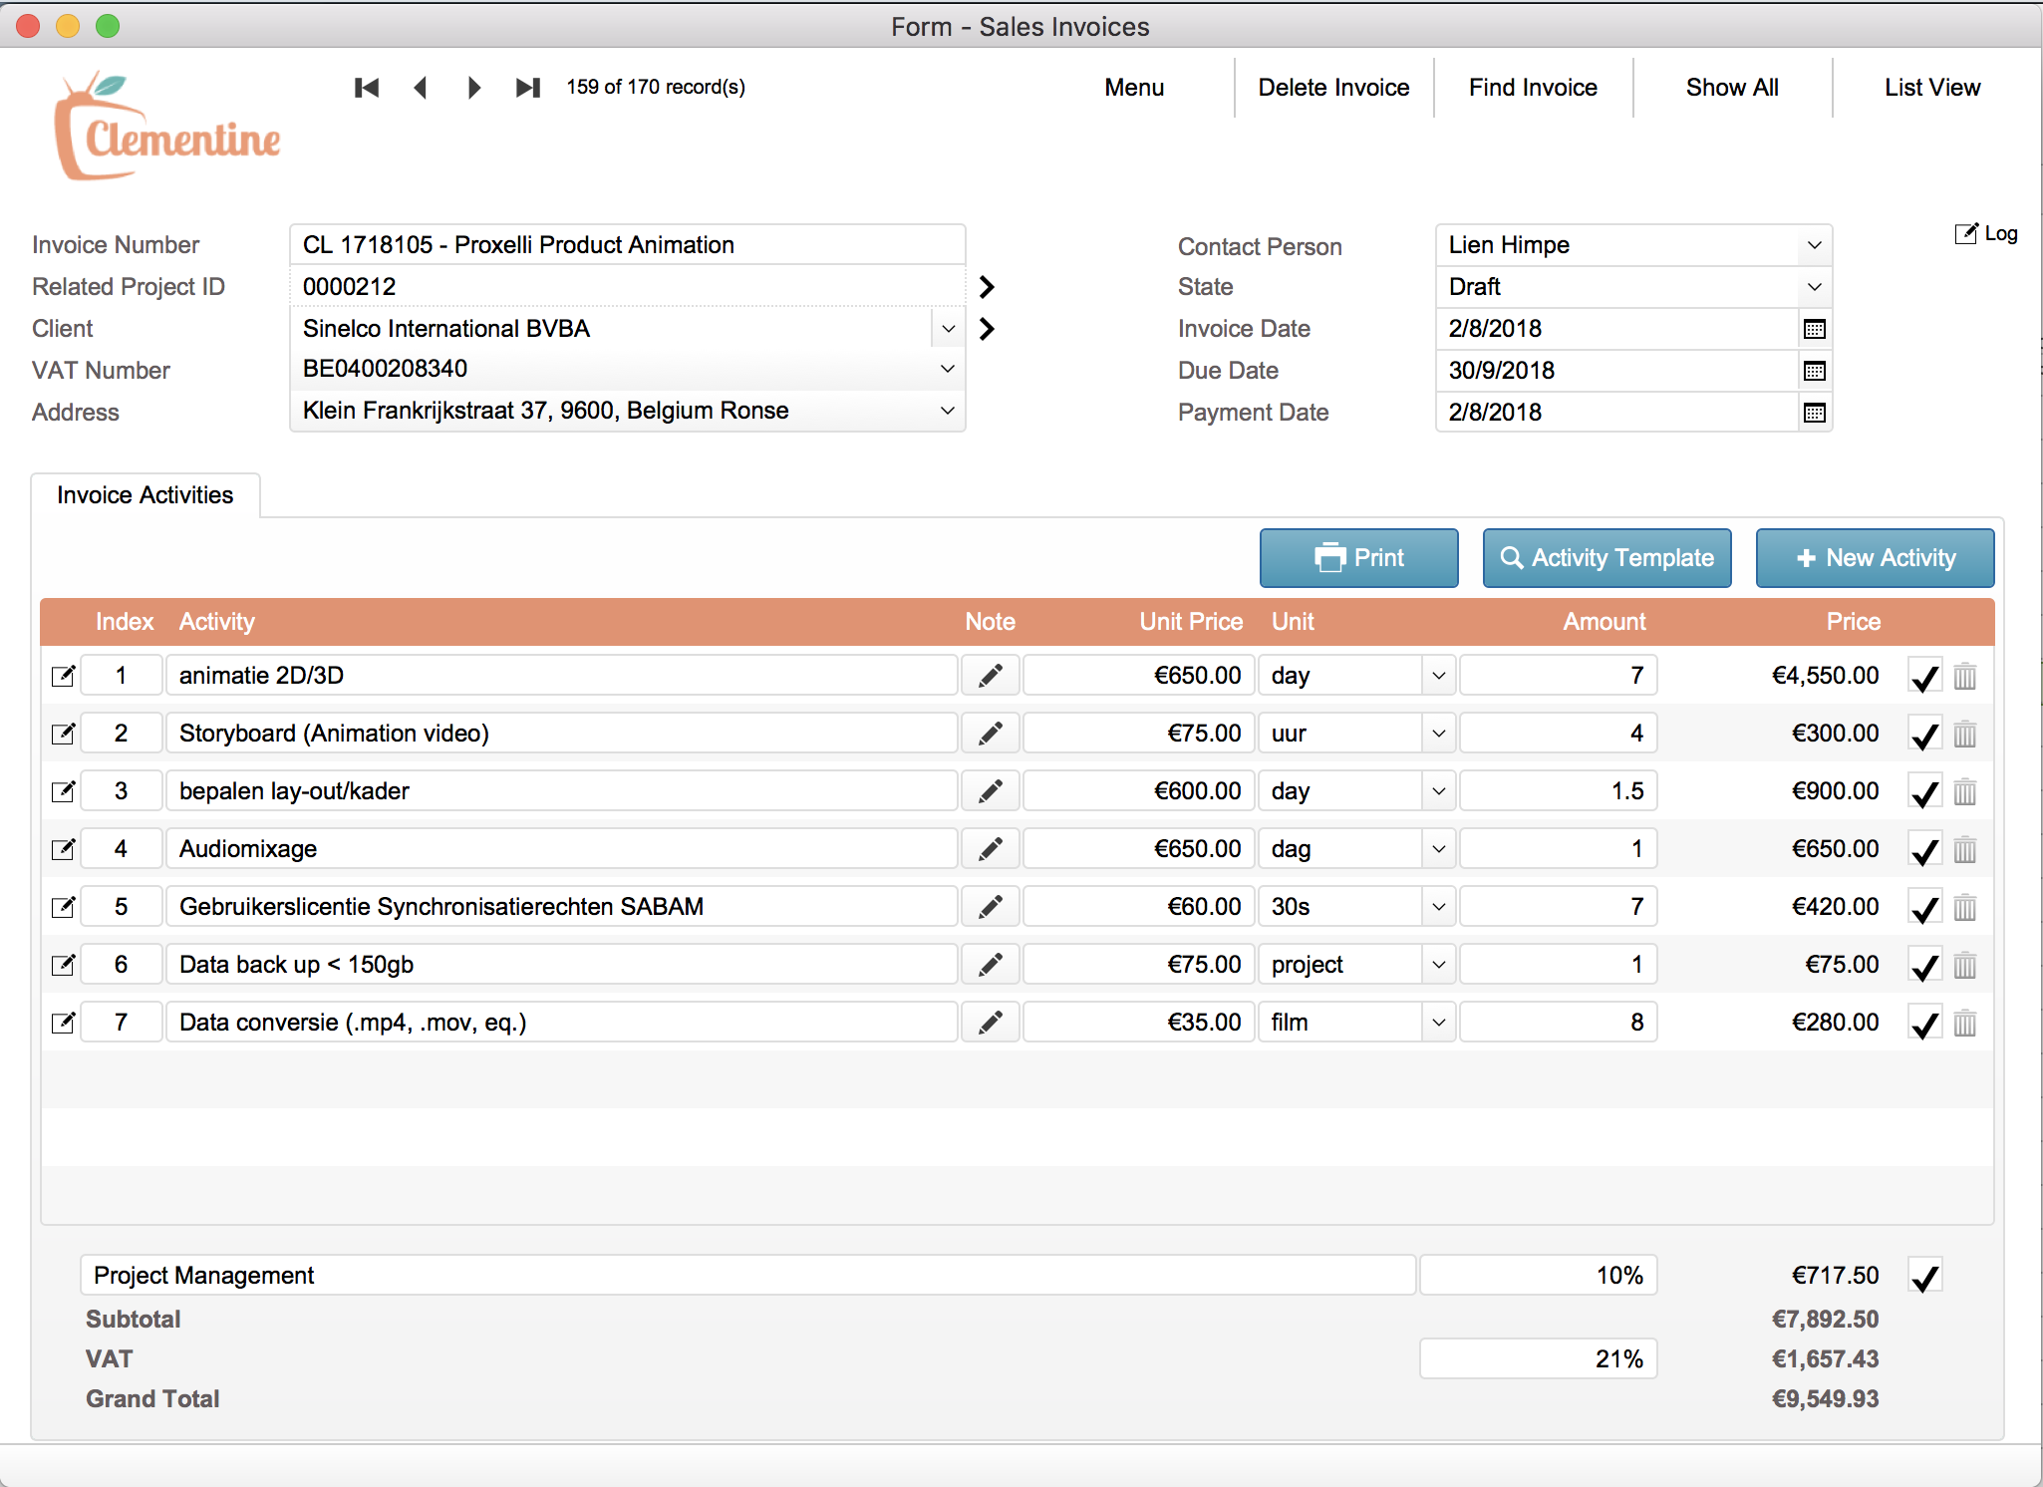Viewport: 2043px width, 1487px height.
Task: Open unit dropdown showing 30s
Action: point(1438,907)
